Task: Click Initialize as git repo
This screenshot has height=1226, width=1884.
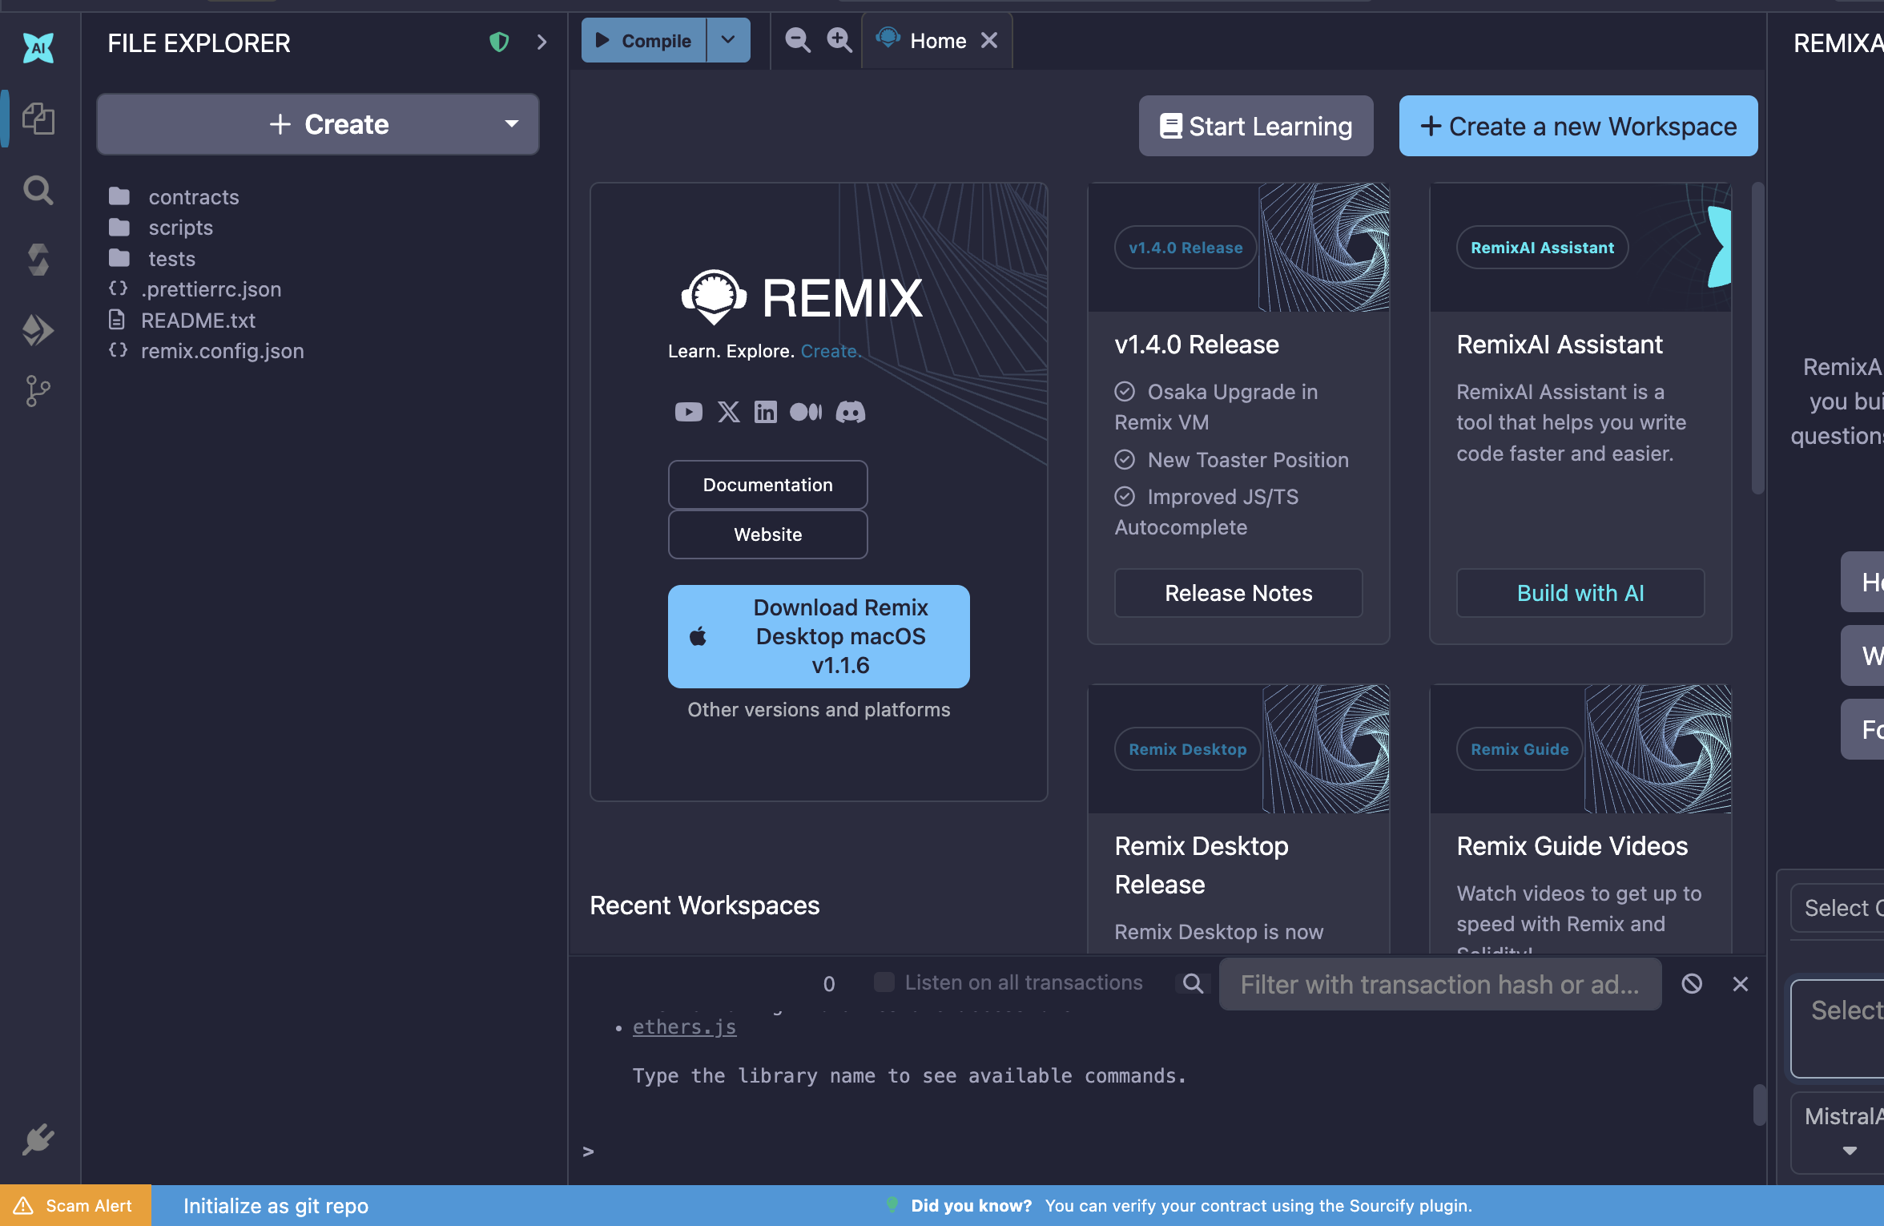Action: tap(276, 1205)
